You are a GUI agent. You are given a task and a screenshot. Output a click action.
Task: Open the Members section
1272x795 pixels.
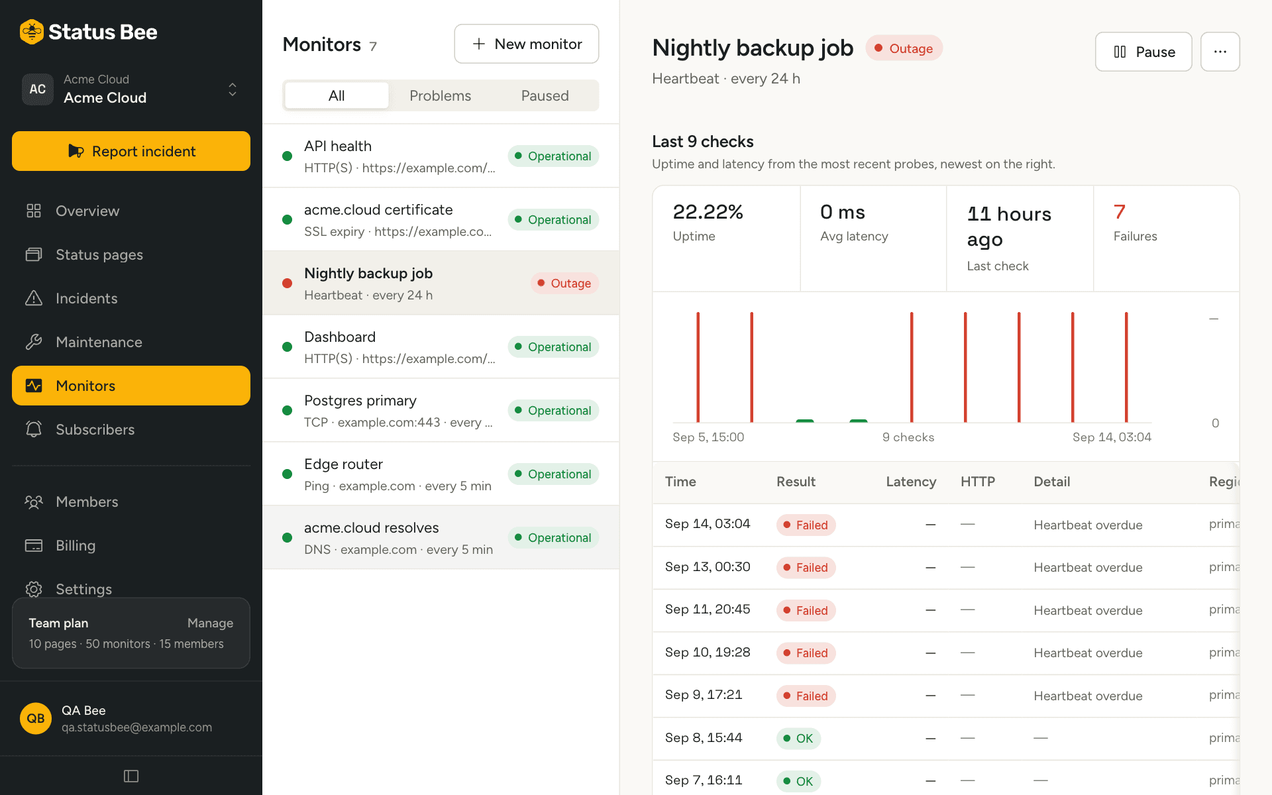131,502
